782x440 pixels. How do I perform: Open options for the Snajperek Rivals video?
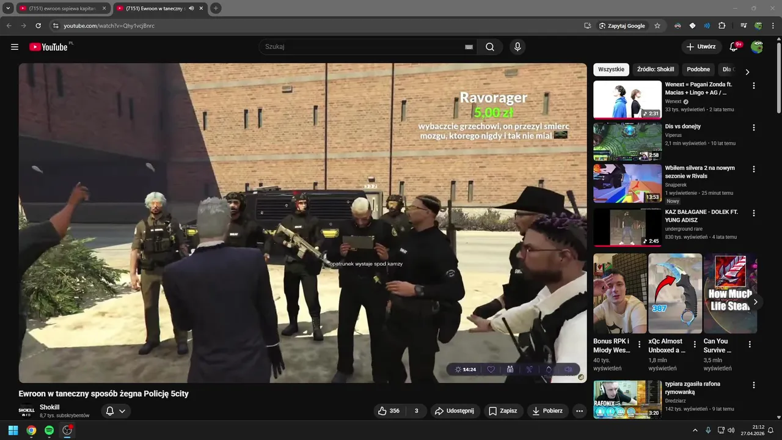(753, 169)
